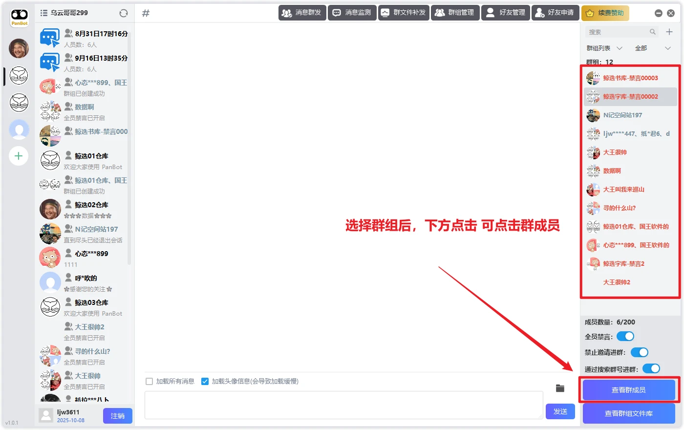
Task: Toggle the 禁止邀请进群 switch
Action: [639, 352]
